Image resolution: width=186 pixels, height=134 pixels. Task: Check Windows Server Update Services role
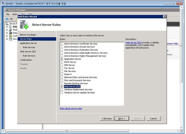tap(62, 93)
